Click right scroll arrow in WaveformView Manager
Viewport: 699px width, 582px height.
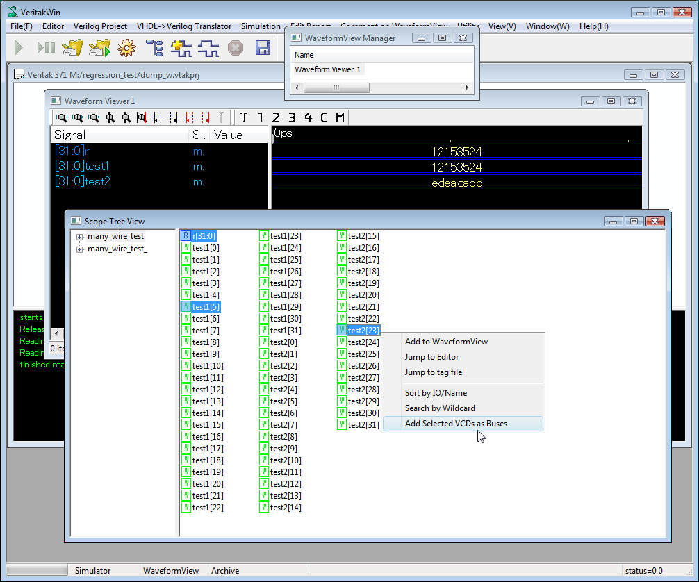click(467, 88)
